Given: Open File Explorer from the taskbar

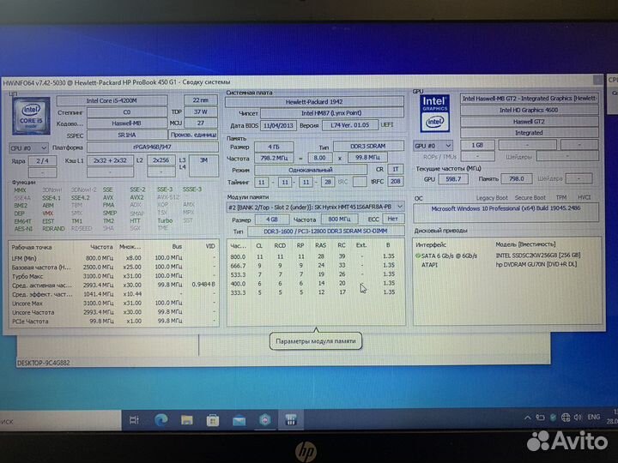Looking at the screenshot, I should (187, 420).
